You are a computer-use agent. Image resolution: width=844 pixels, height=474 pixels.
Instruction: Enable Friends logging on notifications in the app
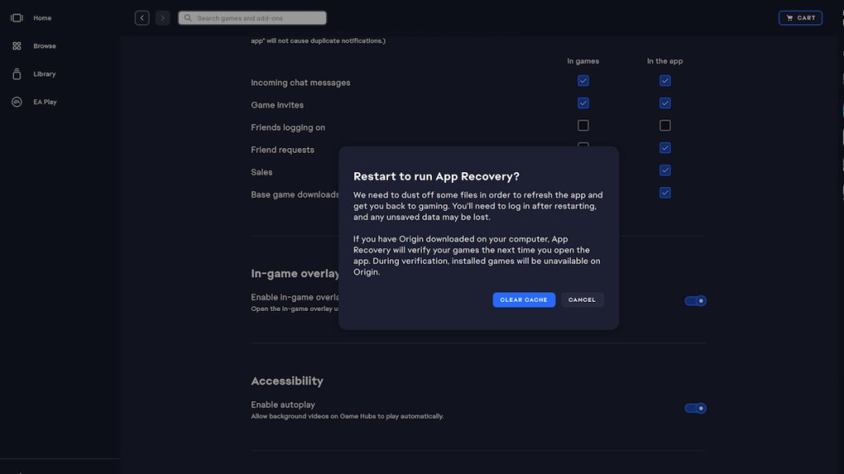(665, 124)
